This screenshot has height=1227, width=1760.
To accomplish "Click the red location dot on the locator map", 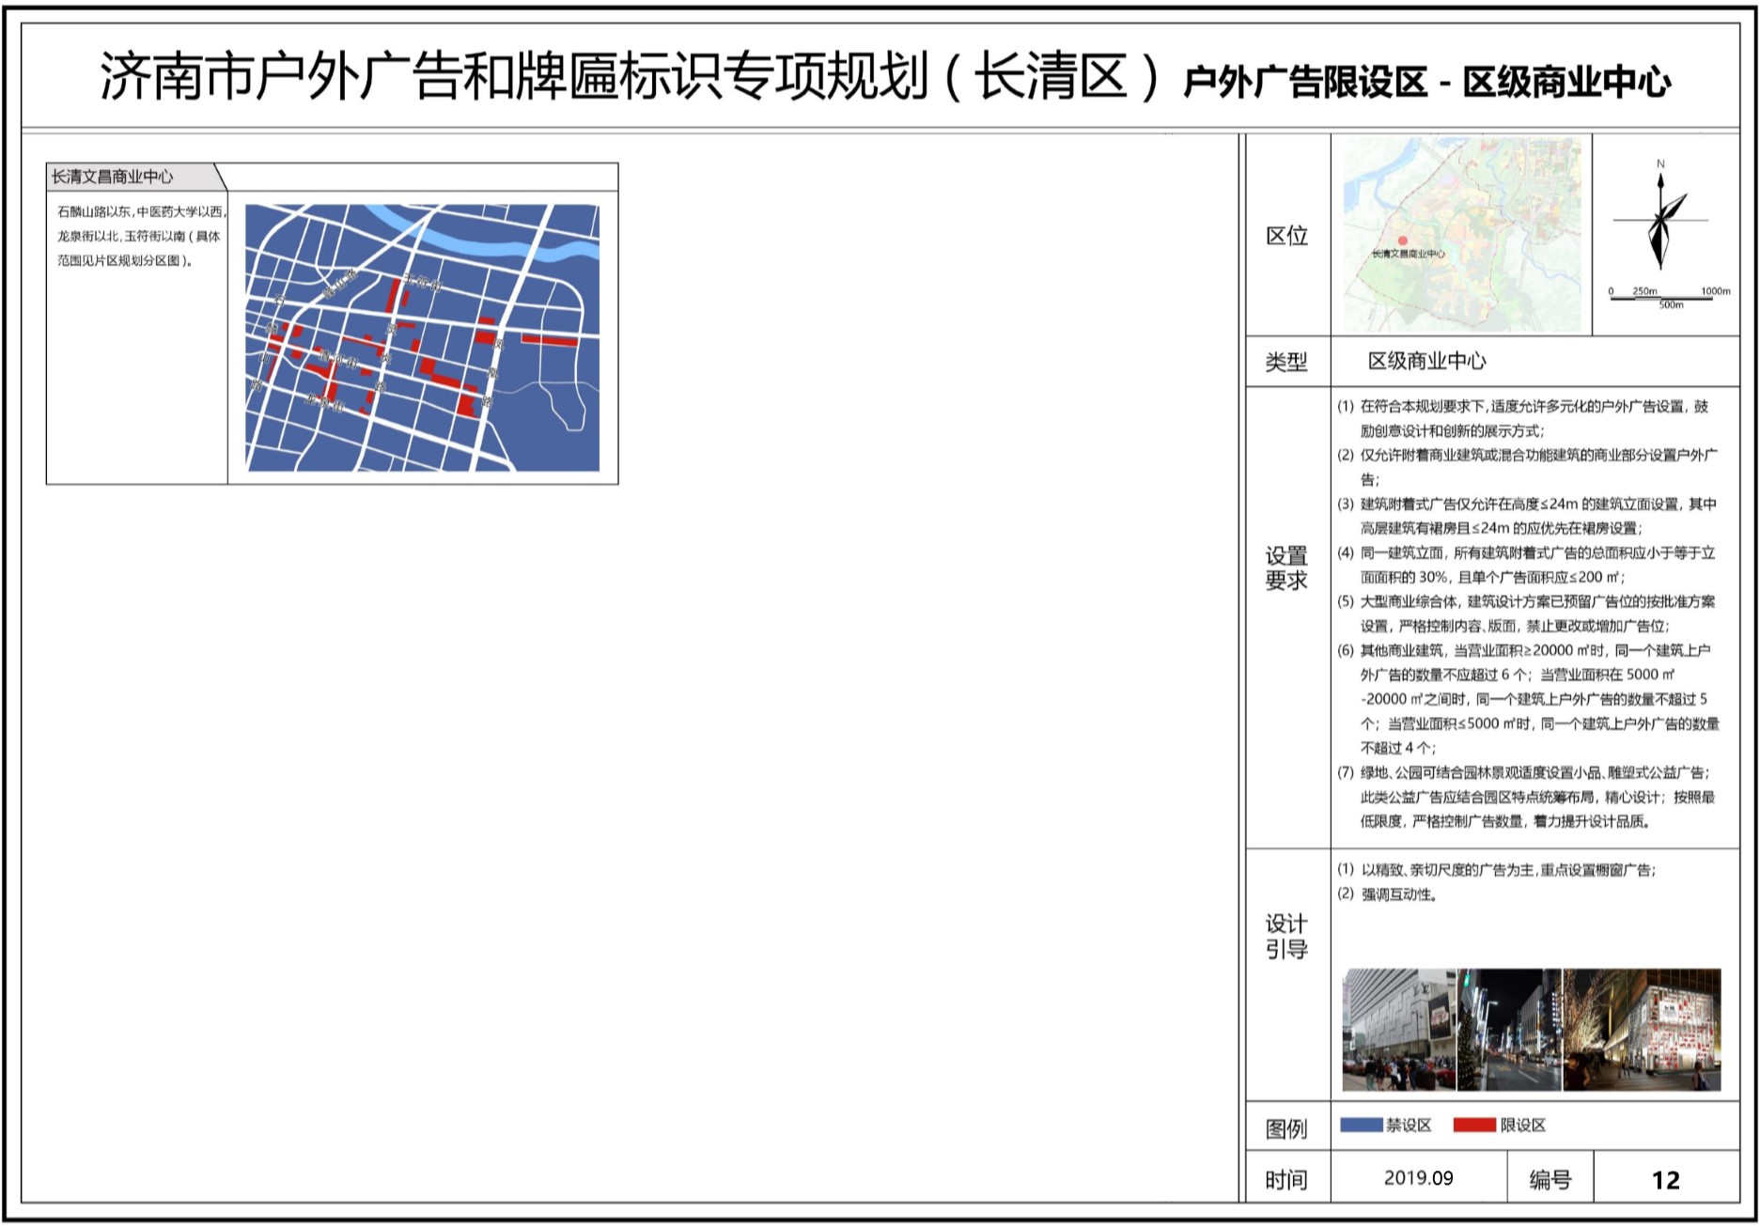I will [1403, 241].
